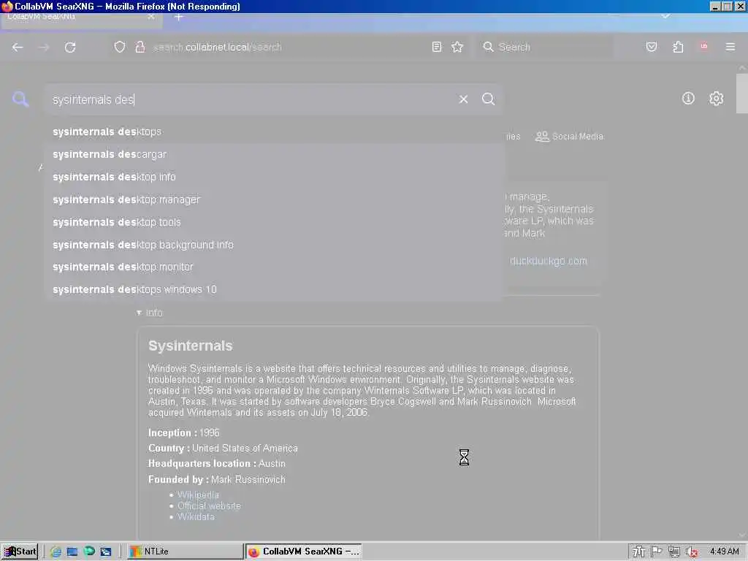Choose suggestion 'sysinternals descargar'
This screenshot has width=748, height=561.
coord(275,155)
